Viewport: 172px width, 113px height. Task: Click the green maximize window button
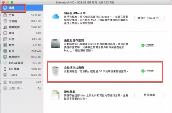(12, 2)
